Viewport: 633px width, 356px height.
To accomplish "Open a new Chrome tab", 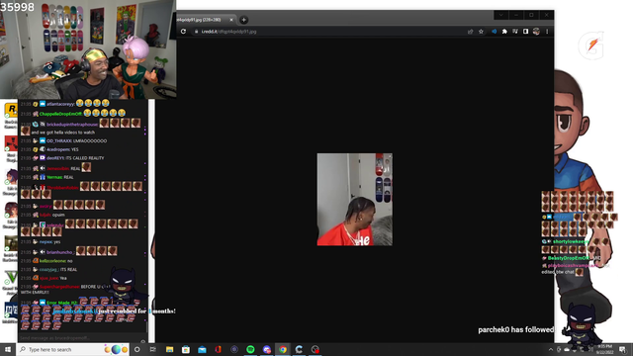I will (244, 20).
